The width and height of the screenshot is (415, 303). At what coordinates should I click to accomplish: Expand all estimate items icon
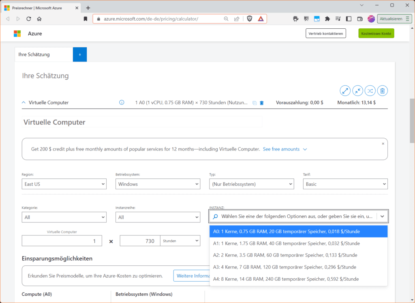[345, 91]
